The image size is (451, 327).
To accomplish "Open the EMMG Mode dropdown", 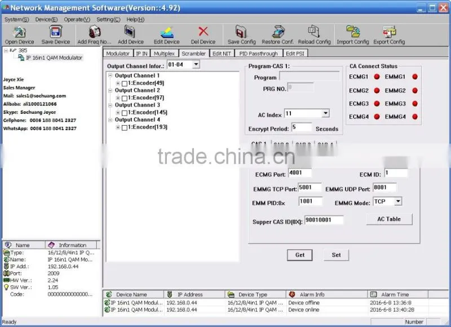I will coord(398,201).
